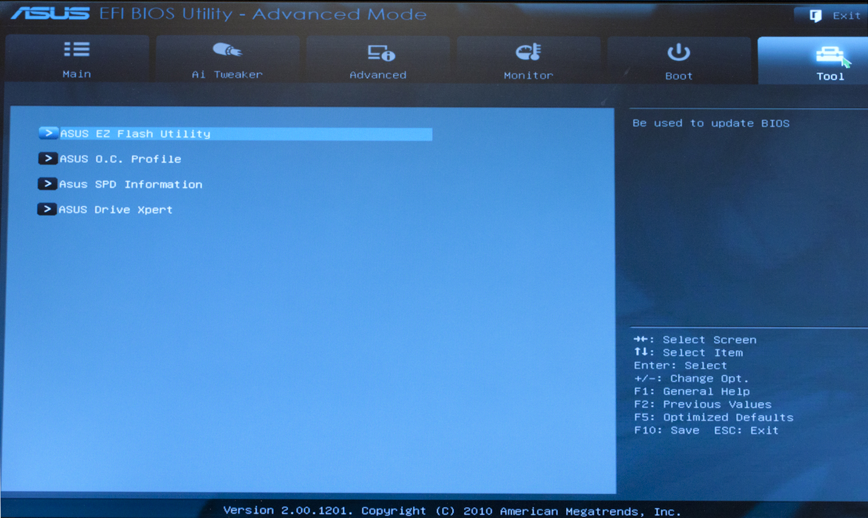Viewport: 868px width, 518px height.
Task: Click the 'F2: Previous Values' hint
Action: tap(702, 405)
